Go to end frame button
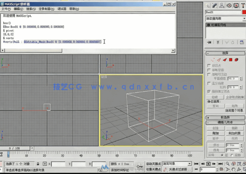Screen dimensions: 246x174 [x=220, y=164]
